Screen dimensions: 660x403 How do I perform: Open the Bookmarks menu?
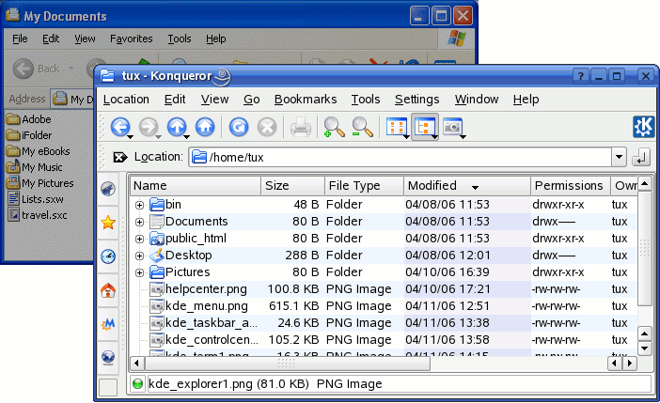click(305, 100)
